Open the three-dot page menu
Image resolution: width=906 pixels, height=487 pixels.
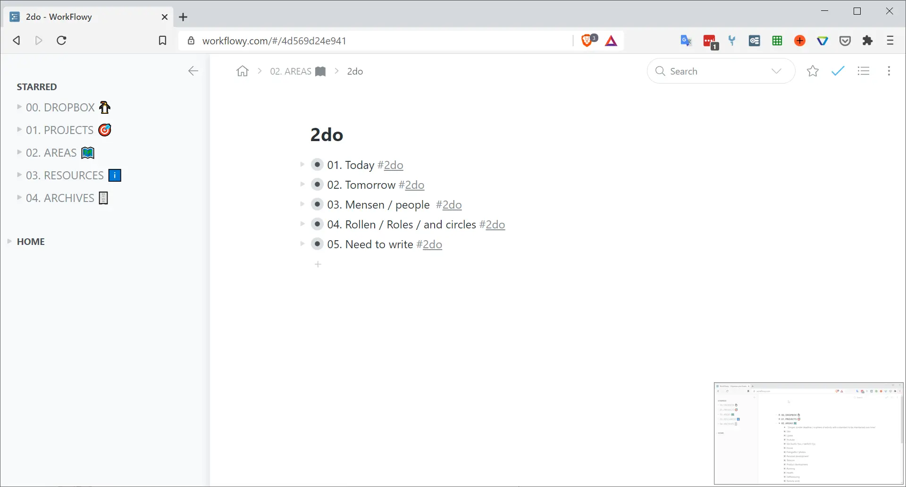[x=889, y=71]
